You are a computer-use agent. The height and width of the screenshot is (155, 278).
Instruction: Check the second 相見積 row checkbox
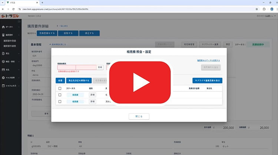60,102
